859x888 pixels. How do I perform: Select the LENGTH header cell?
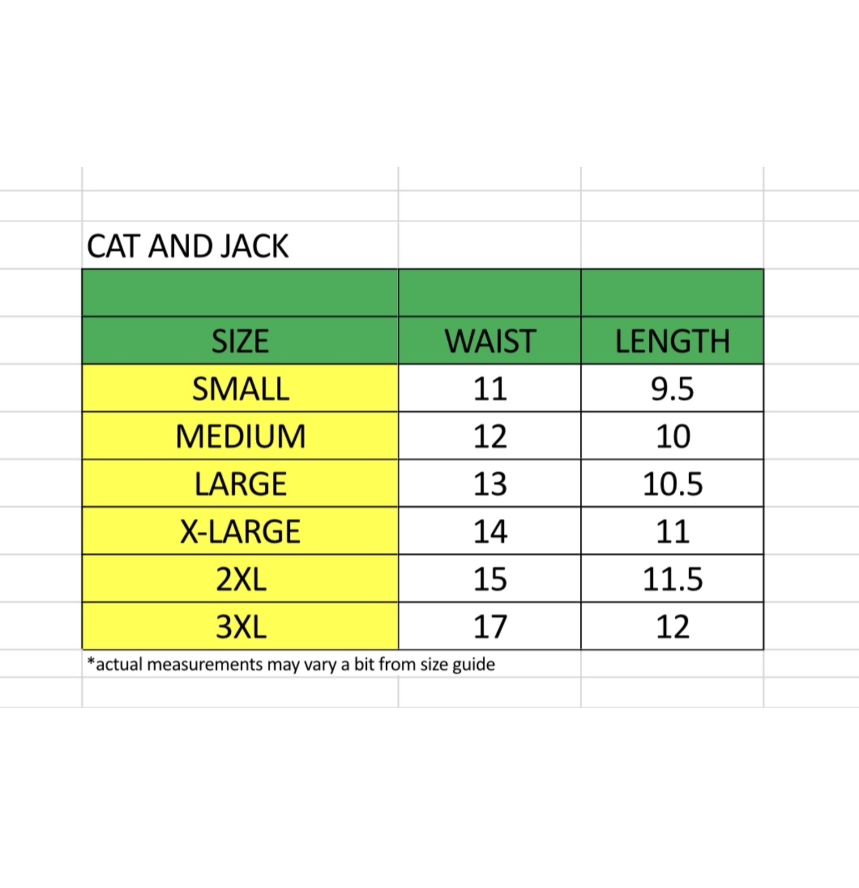click(672, 341)
